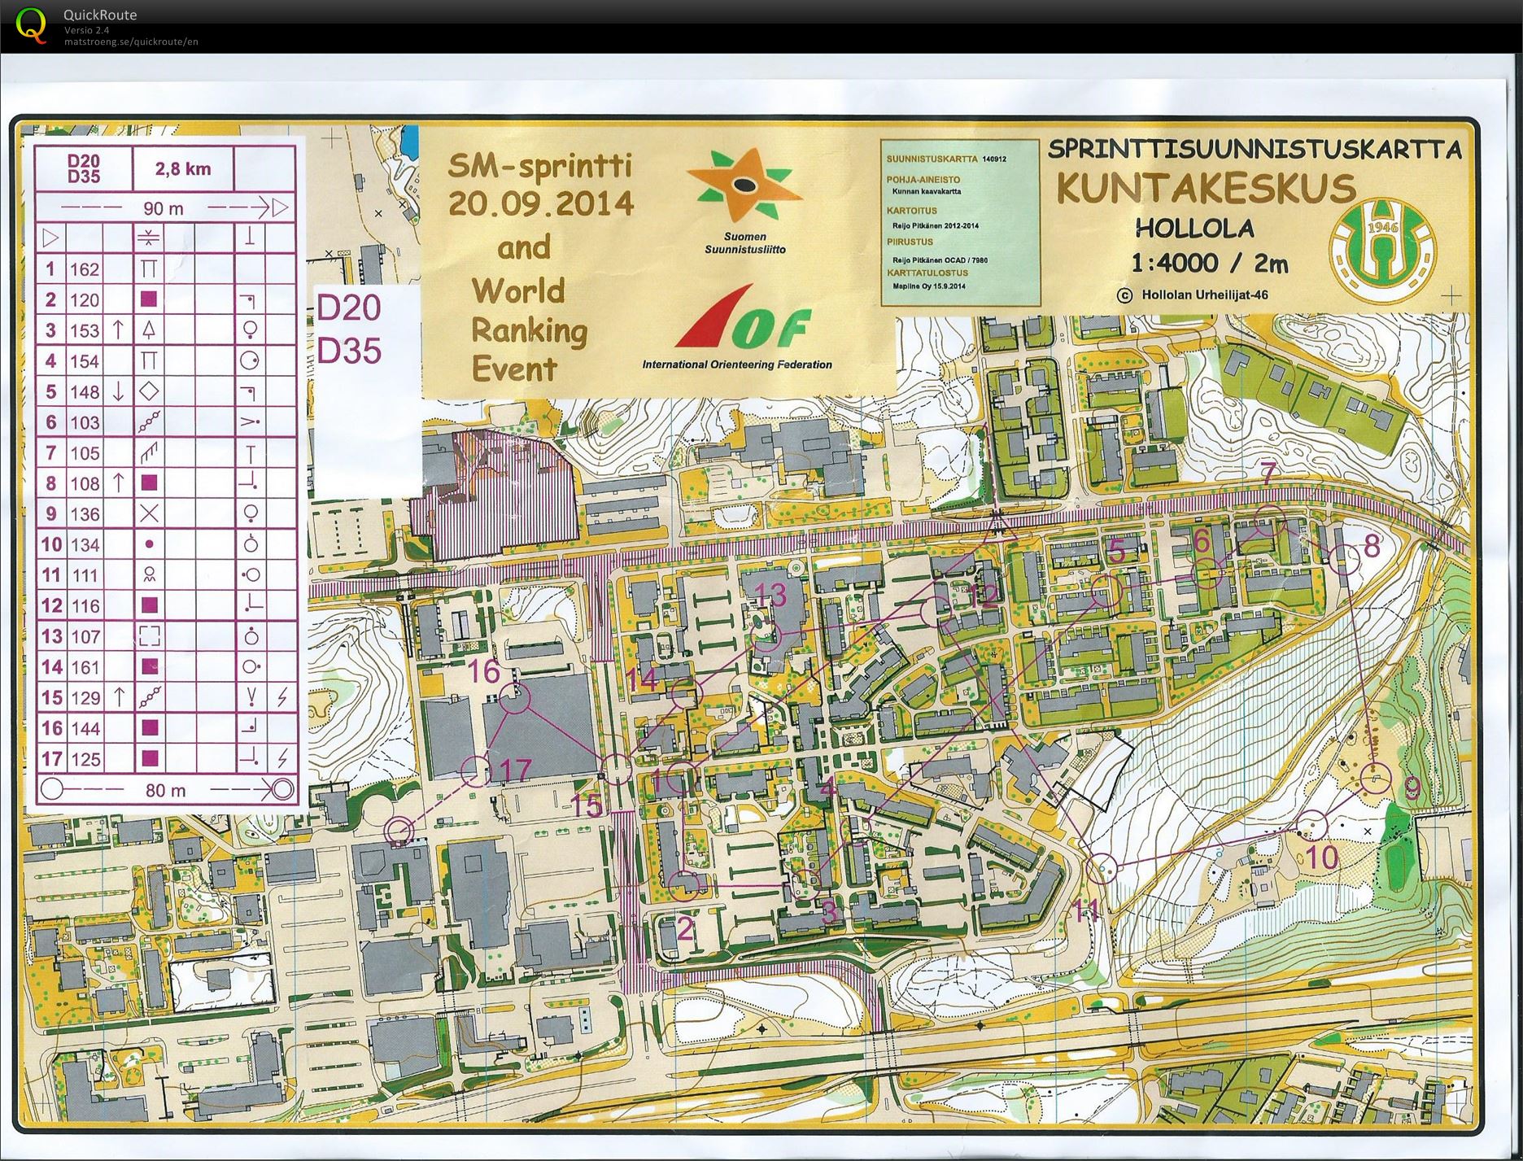Select the 'SM-sprintti' heading text
Viewport: 1523px width, 1161px height.
[539, 167]
